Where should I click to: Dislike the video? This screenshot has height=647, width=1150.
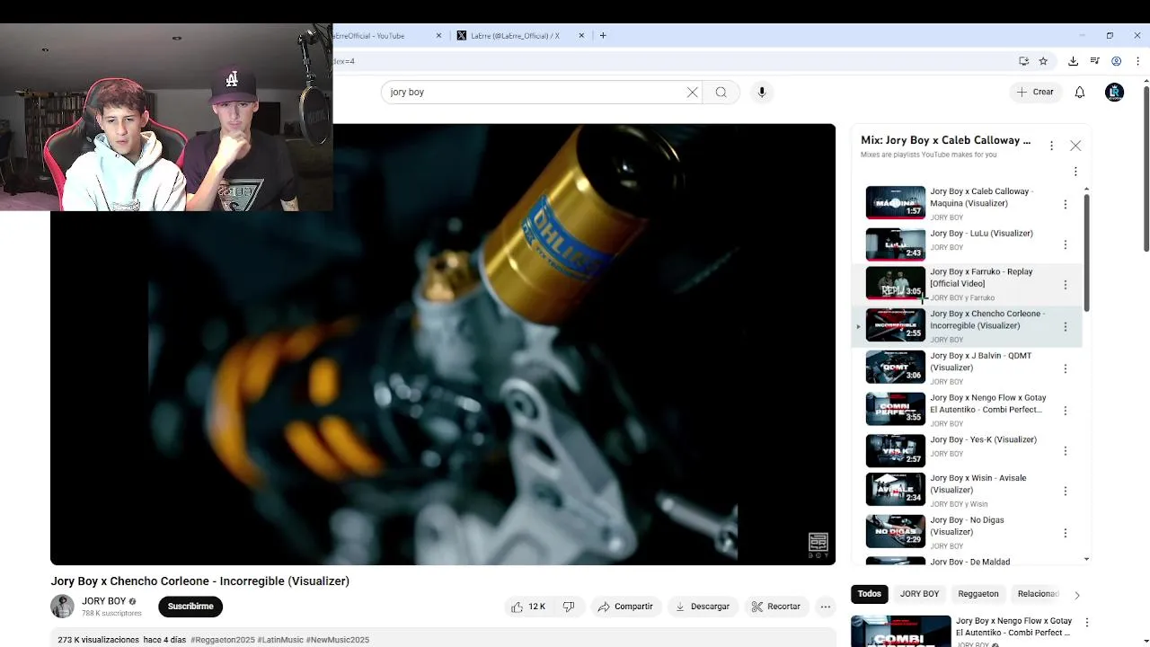(x=569, y=607)
